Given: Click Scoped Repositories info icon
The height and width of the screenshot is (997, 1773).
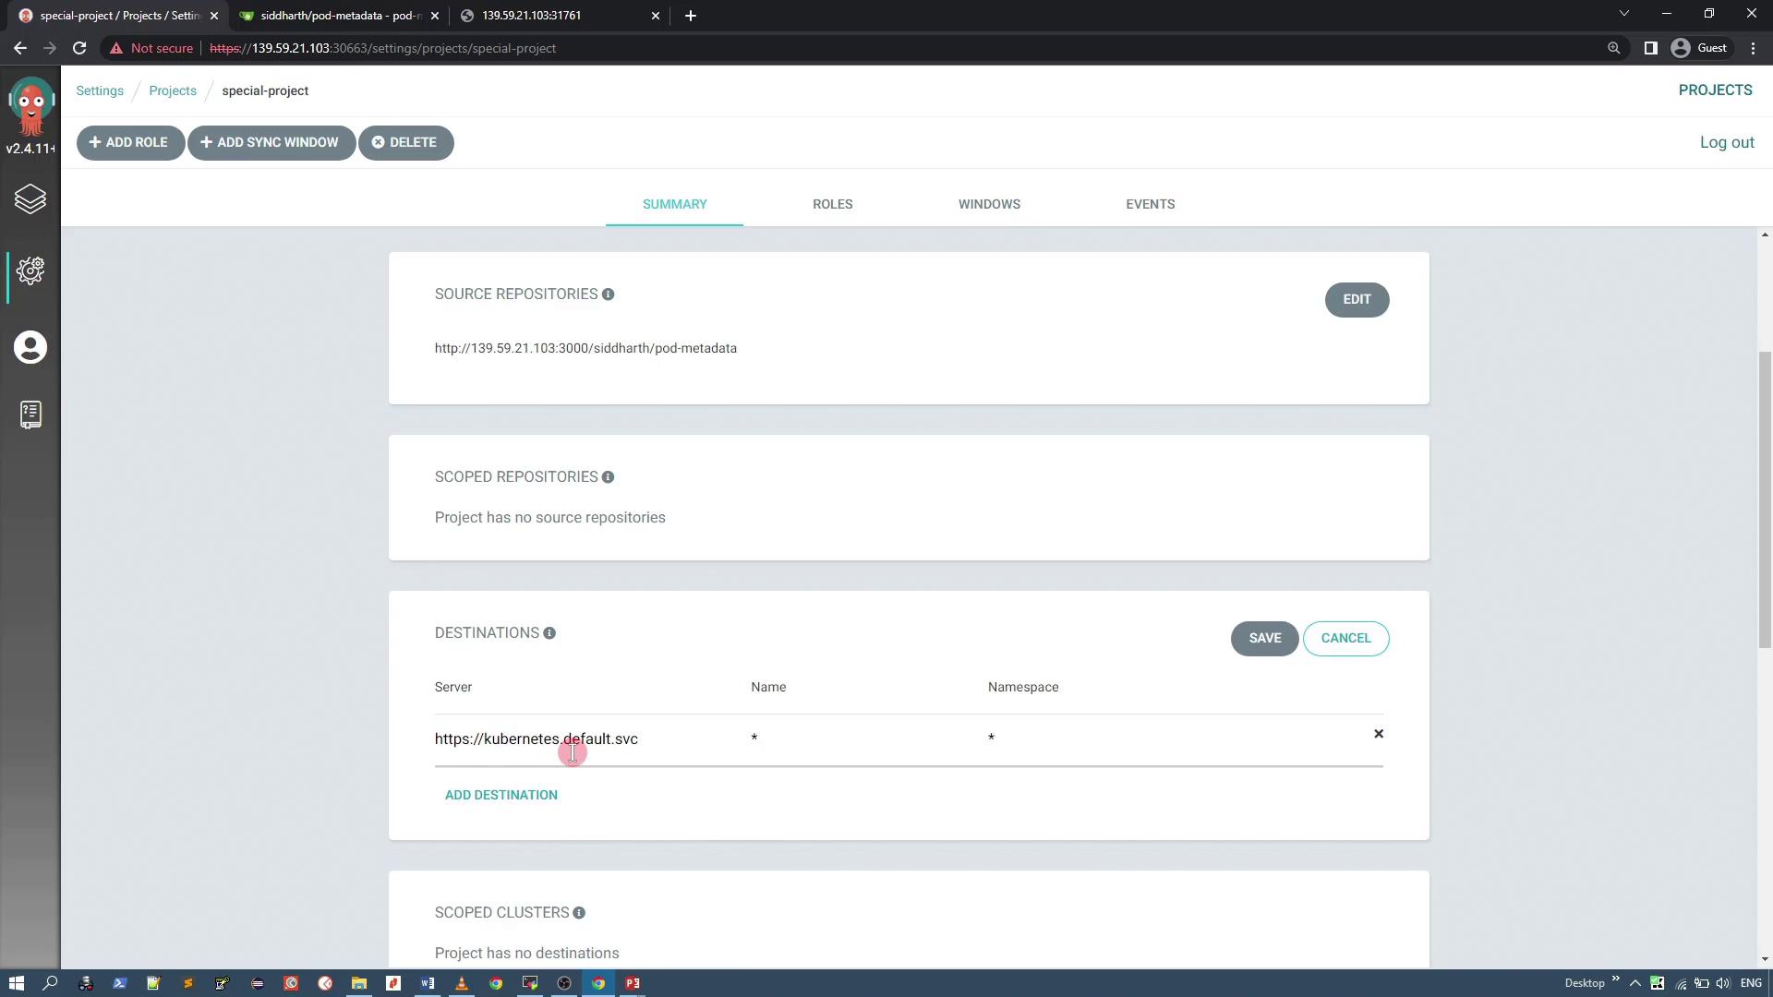Looking at the screenshot, I should (608, 477).
